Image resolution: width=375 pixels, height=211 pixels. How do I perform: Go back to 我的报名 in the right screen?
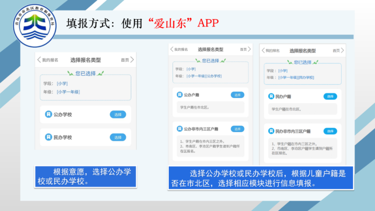pyautogui.click(x=273, y=51)
